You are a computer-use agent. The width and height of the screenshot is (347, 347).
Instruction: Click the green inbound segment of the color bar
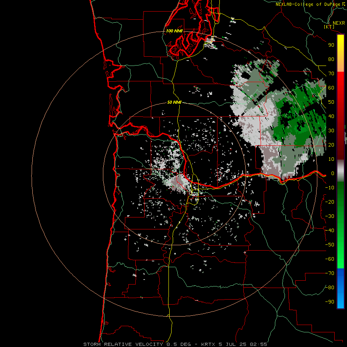(340, 225)
